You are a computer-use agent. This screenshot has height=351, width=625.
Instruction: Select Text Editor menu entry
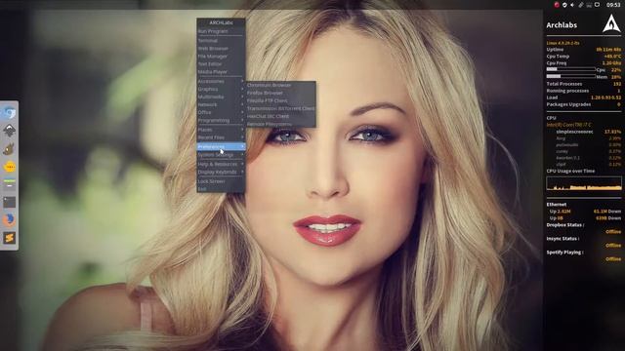tap(221, 64)
